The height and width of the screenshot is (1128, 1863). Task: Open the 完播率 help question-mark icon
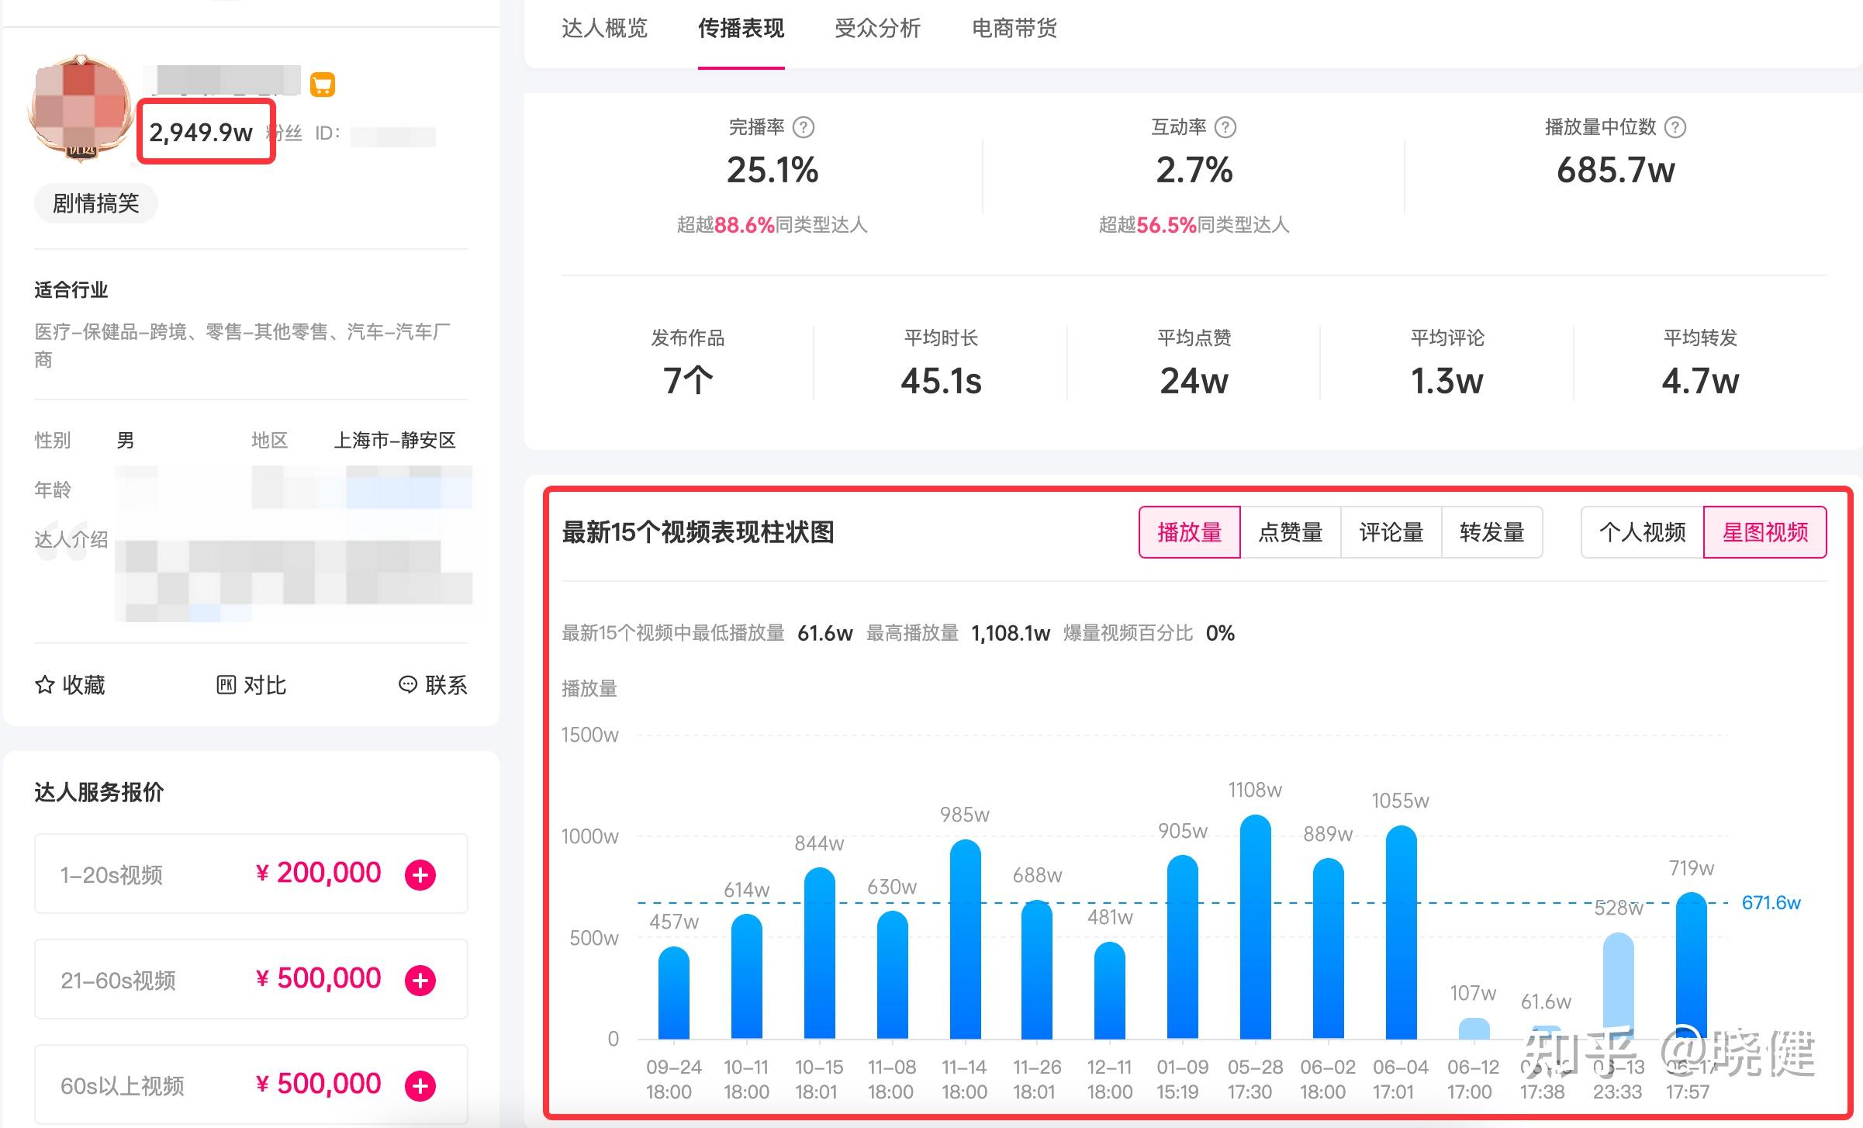804,127
